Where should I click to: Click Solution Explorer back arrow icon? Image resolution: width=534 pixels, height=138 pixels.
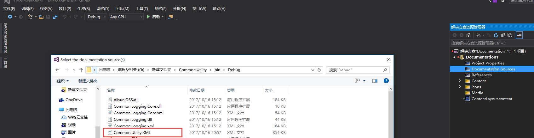(455, 35)
